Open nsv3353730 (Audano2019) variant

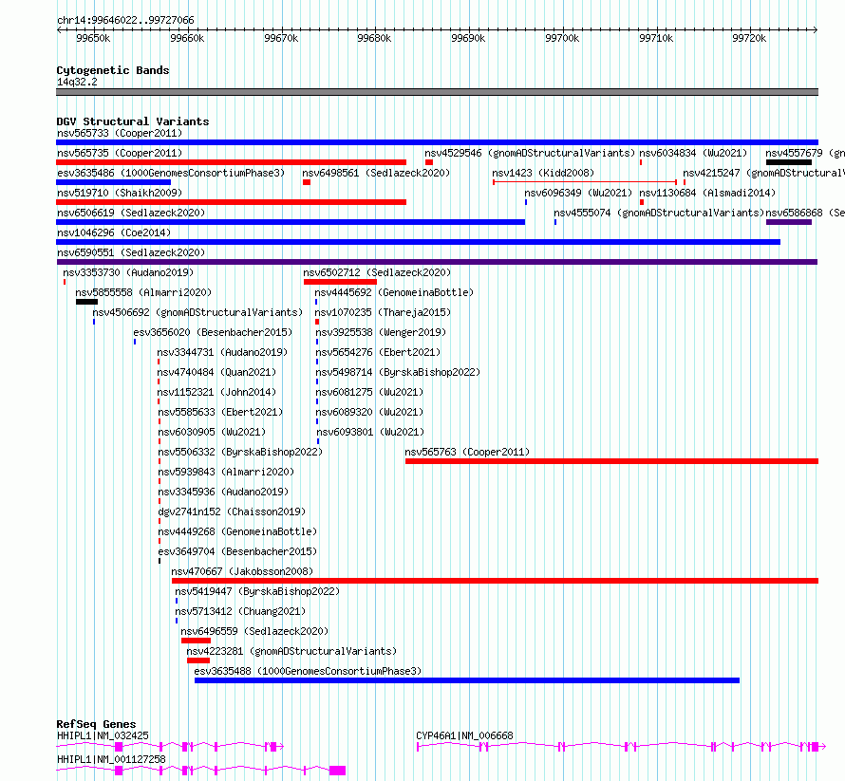tap(128, 272)
